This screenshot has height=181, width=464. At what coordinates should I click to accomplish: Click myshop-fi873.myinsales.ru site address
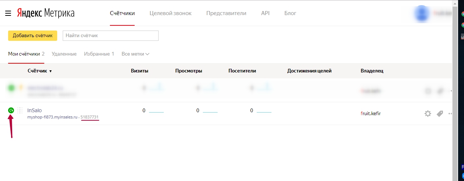tap(52, 117)
